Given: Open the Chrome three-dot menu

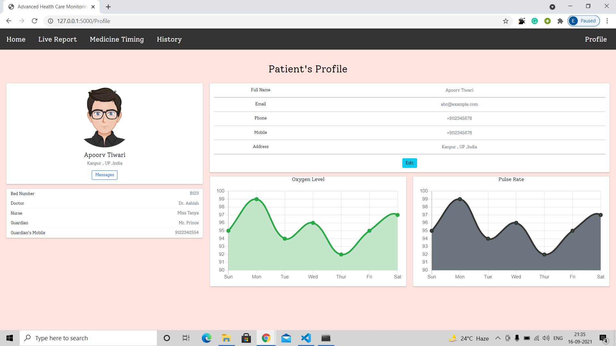Looking at the screenshot, I should pyautogui.click(x=607, y=21).
